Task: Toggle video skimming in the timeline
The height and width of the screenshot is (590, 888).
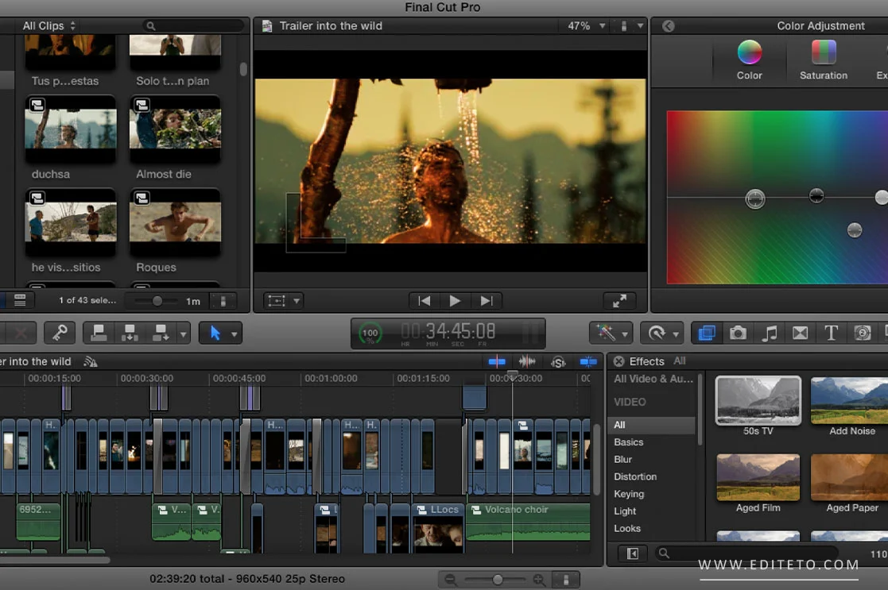Action: tap(497, 361)
